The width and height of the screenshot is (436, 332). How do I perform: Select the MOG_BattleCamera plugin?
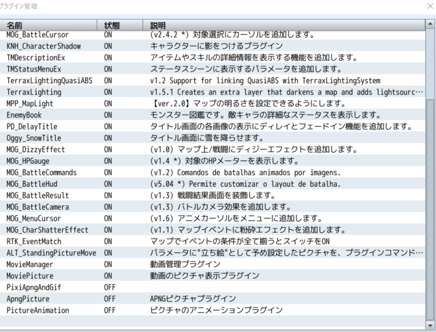pyautogui.click(x=37, y=207)
